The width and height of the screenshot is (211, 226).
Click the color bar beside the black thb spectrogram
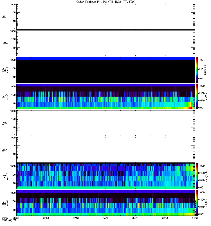pyautogui.click(x=197, y=69)
